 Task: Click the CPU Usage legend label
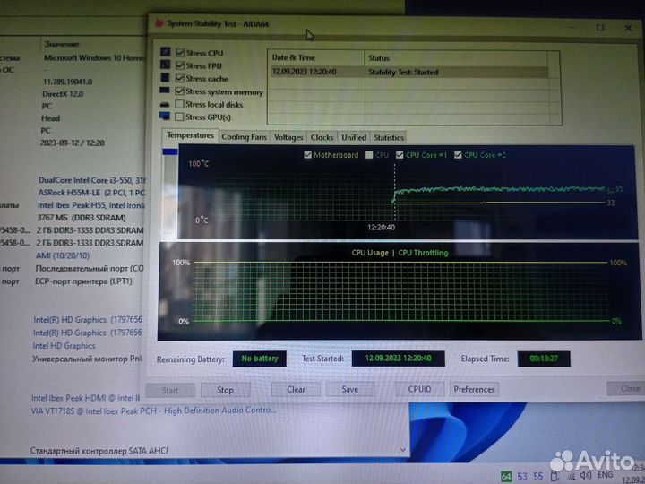[x=370, y=253]
